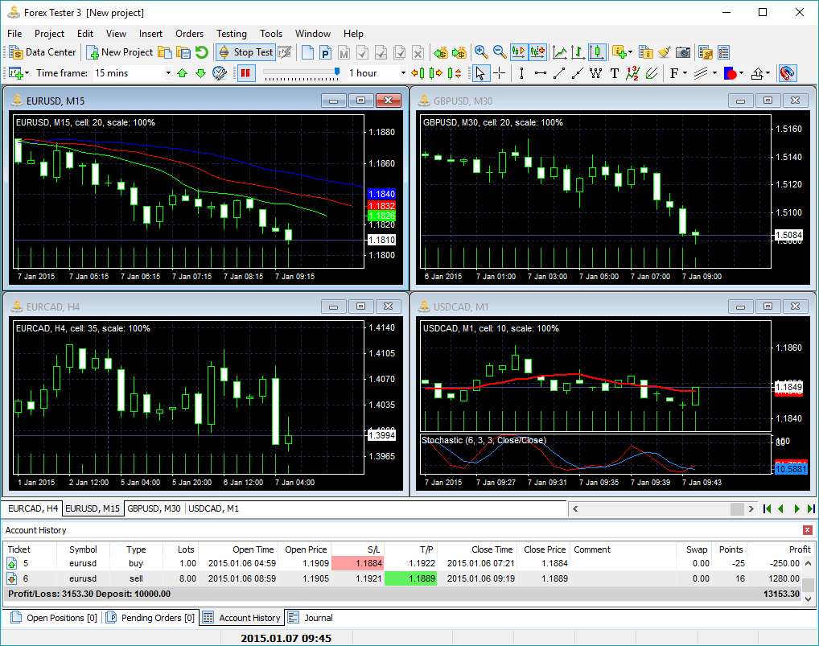Screen dimensions: 819x646
Task: Open the Orders menu
Action: point(189,34)
